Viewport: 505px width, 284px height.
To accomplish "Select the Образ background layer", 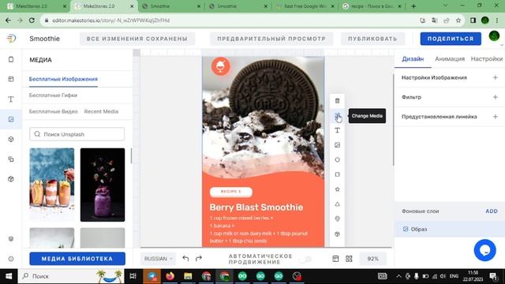I will tap(450, 230).
